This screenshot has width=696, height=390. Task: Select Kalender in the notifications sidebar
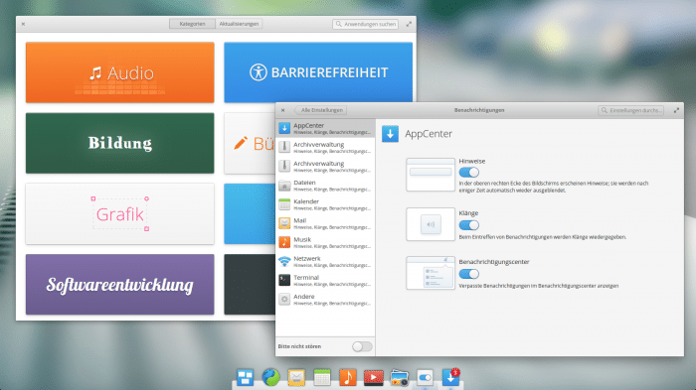(325, 204)
